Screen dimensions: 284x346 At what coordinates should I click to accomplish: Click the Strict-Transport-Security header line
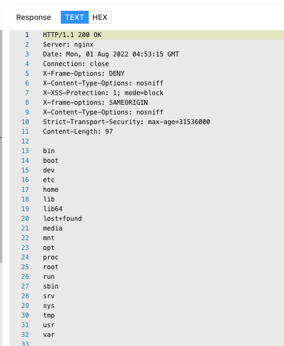(126, 122)
